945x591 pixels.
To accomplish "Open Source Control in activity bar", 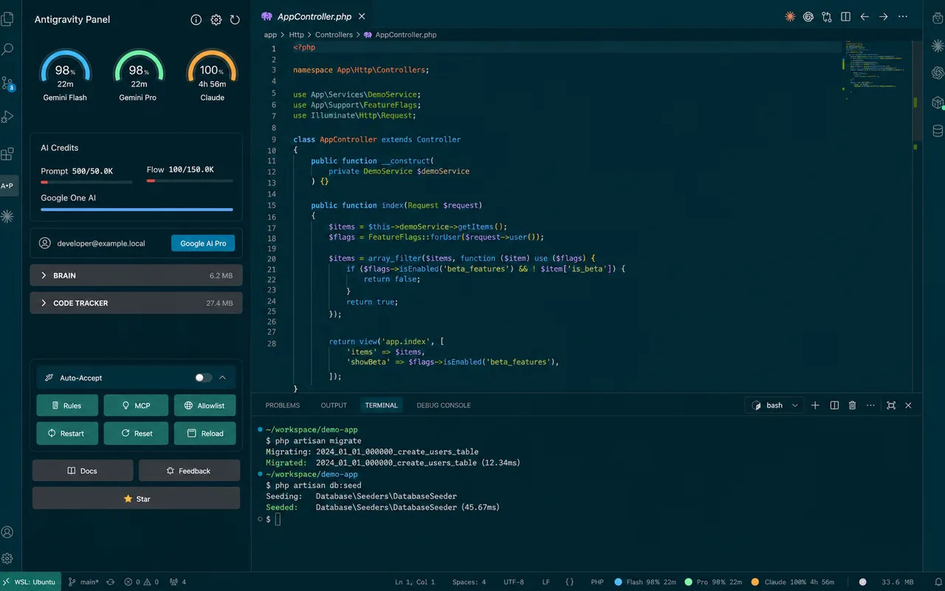I will (7, 83).
